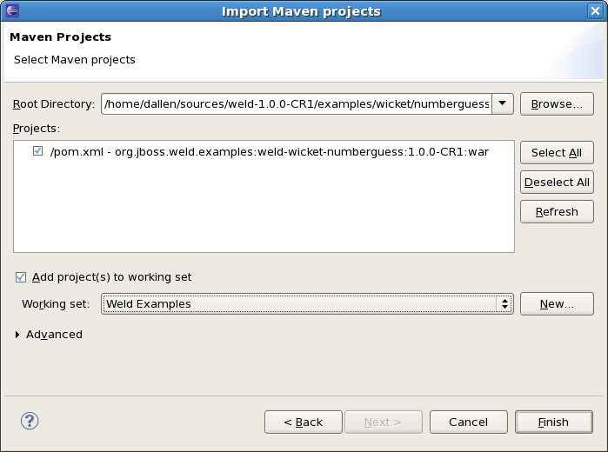Image resolution: width=608 pixels, height=452 pixels.
Task: Click the greyed-out Next > button
Action: (x=383, y=422)
